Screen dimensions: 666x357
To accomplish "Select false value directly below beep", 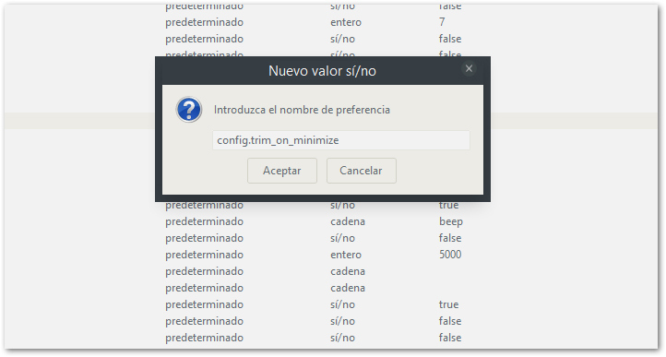I will tap(450, 238).
